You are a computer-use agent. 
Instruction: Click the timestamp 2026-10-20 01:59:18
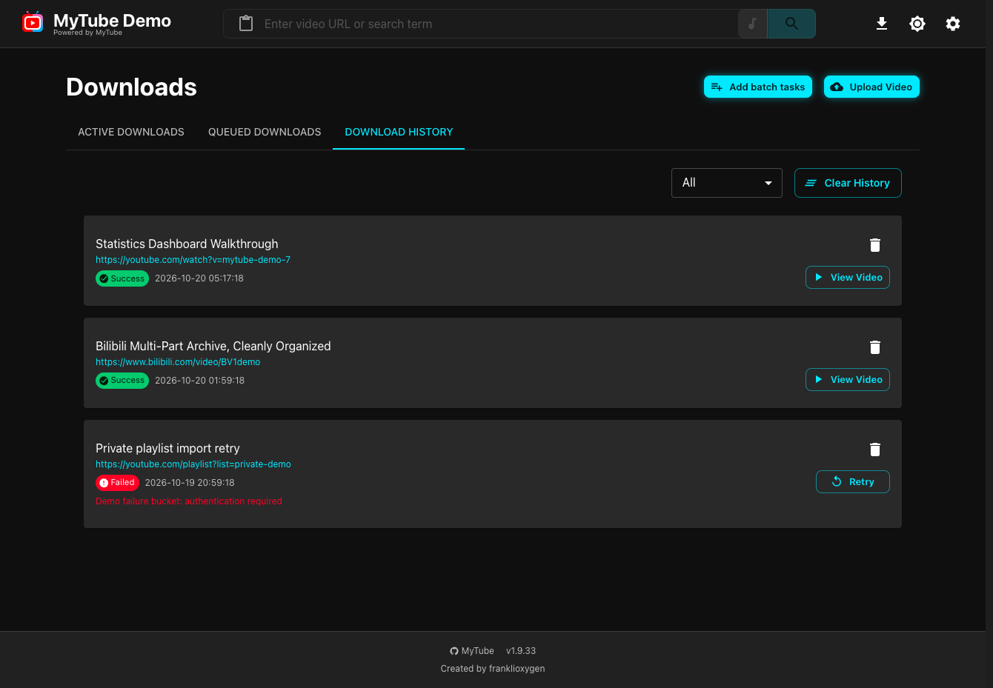199,381
